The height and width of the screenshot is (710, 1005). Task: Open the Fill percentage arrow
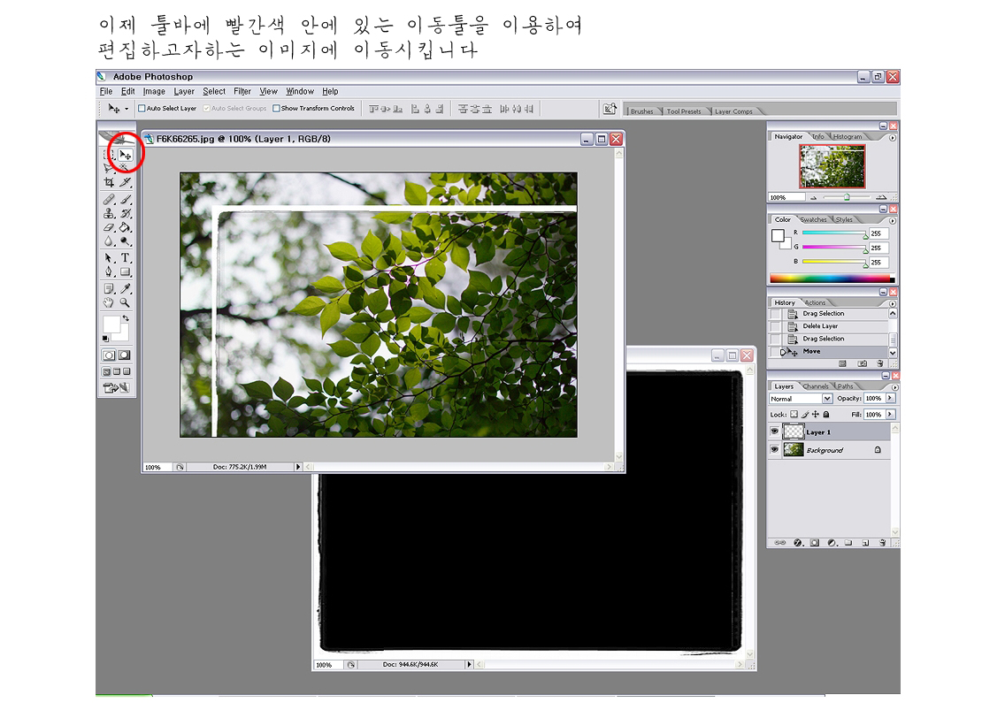[x=890, y=414]
